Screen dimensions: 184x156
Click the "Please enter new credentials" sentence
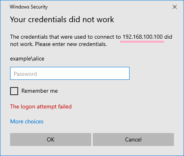click(x=71, y=44)
